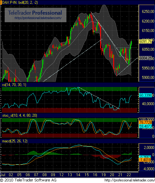
Task: Click the rsi(14, 70, 30, 1) panel label
Action: click(x=14, y=85)
